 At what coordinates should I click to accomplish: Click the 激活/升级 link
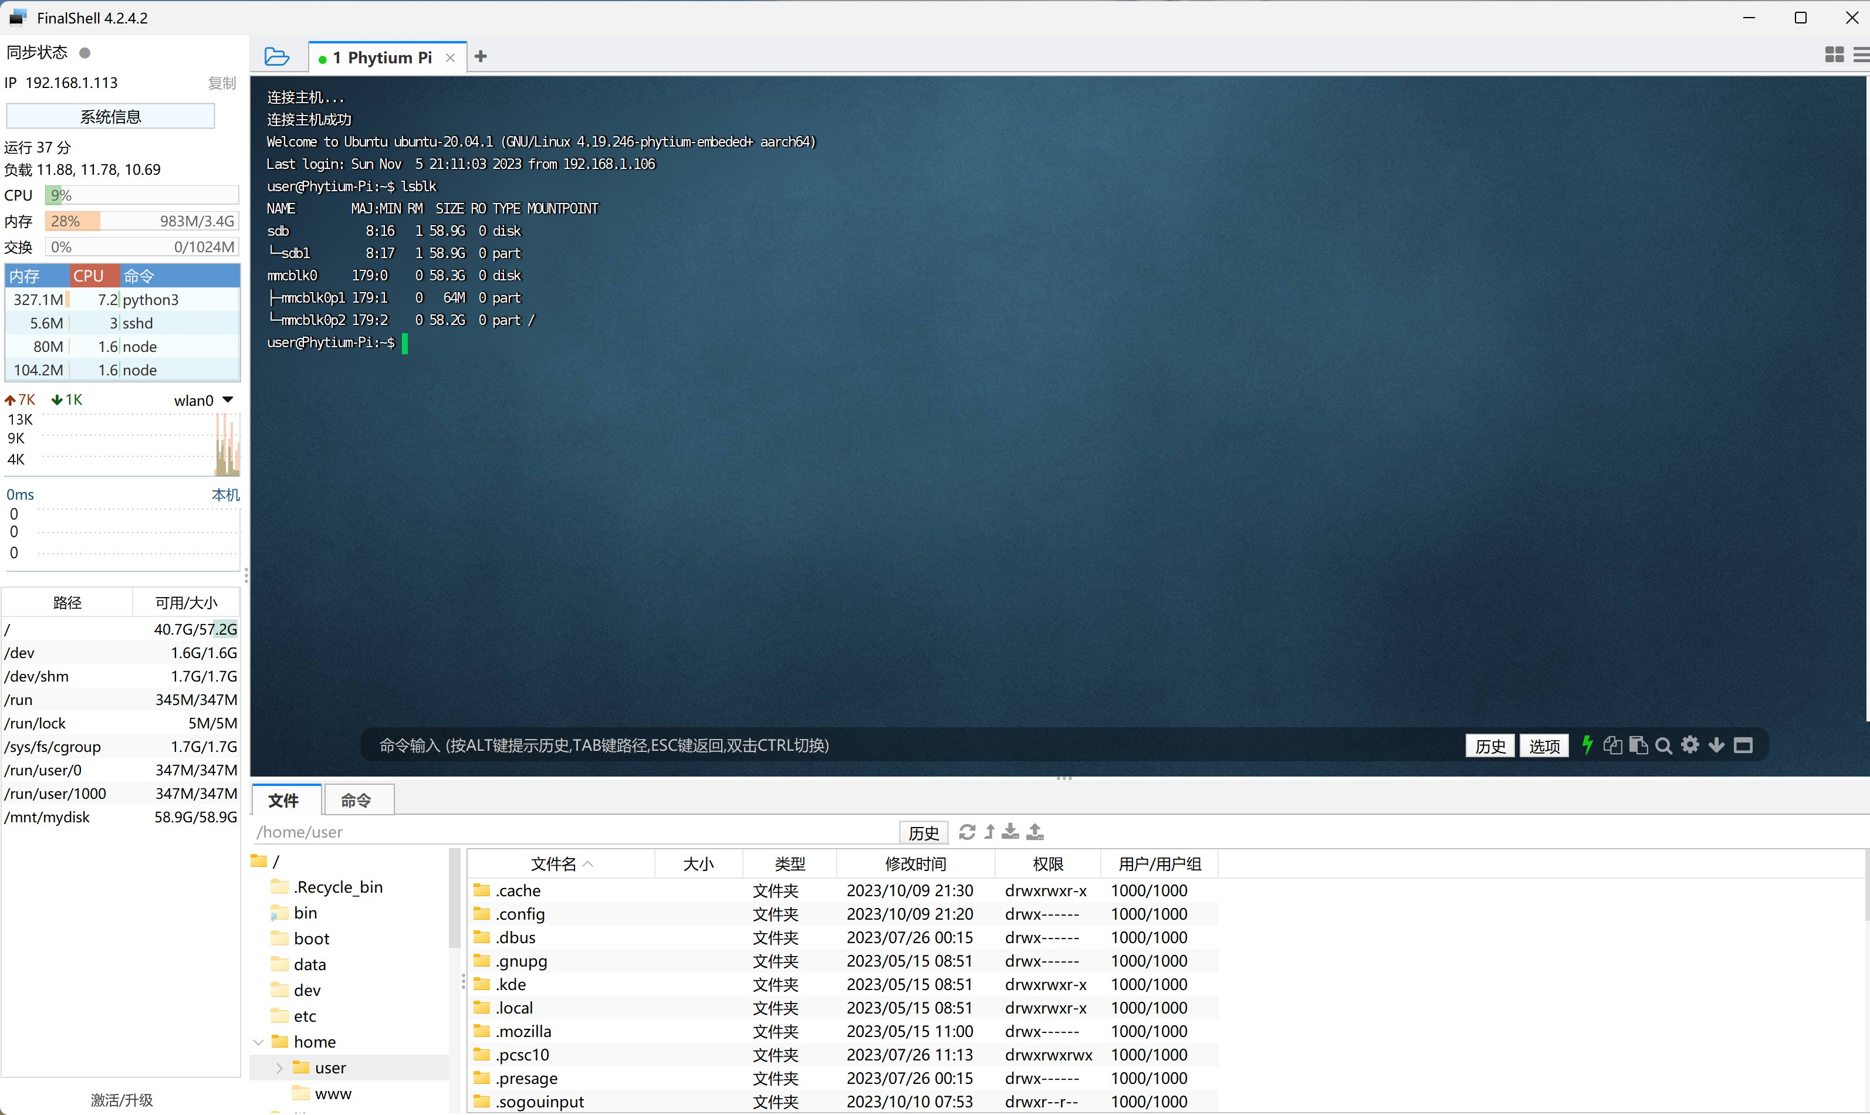pos(122,1100)
